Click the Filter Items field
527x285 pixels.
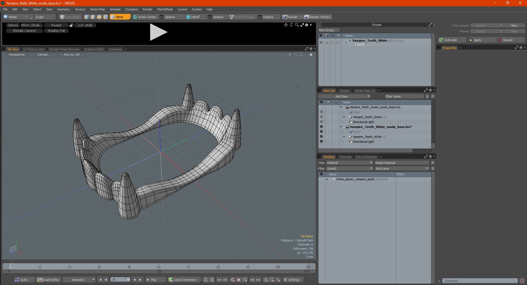click(404, 96)
